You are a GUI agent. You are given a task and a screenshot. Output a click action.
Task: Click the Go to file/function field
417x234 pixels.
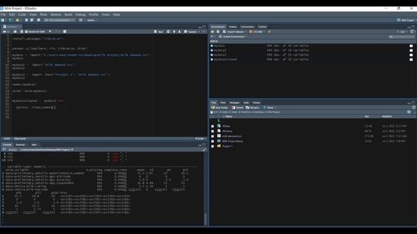tap(59, 20)
